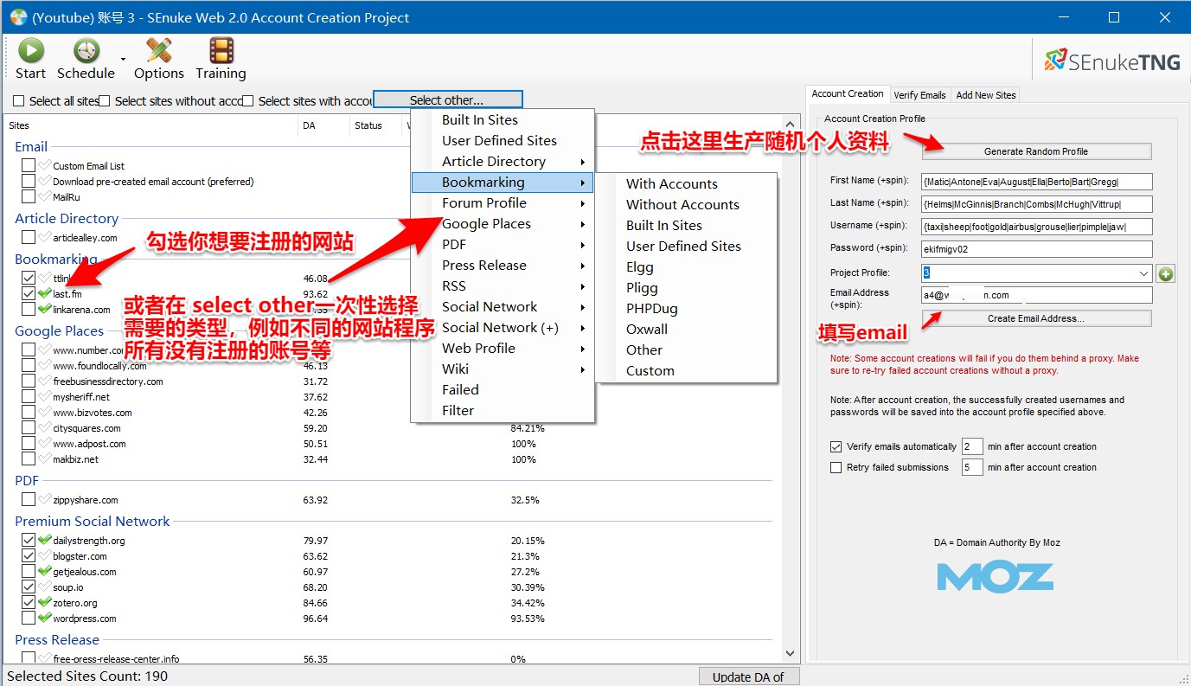Click green checkmark icon beside last.fm
The height and width of the screenshot is (686, 1191).
pyautogui.click(x=45, y=294)
